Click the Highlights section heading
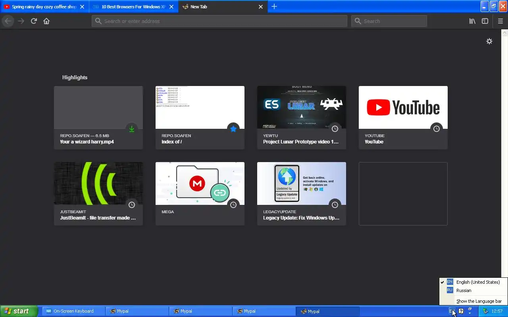Viewport: 508px width, 317px height. [x=75, y=77]
